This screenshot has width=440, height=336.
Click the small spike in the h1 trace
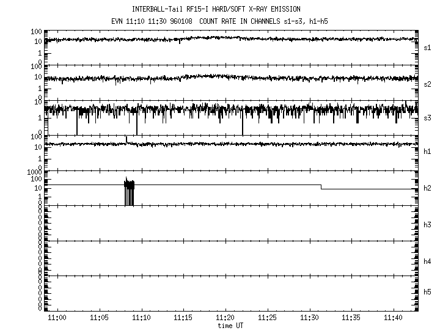point(126,140)
